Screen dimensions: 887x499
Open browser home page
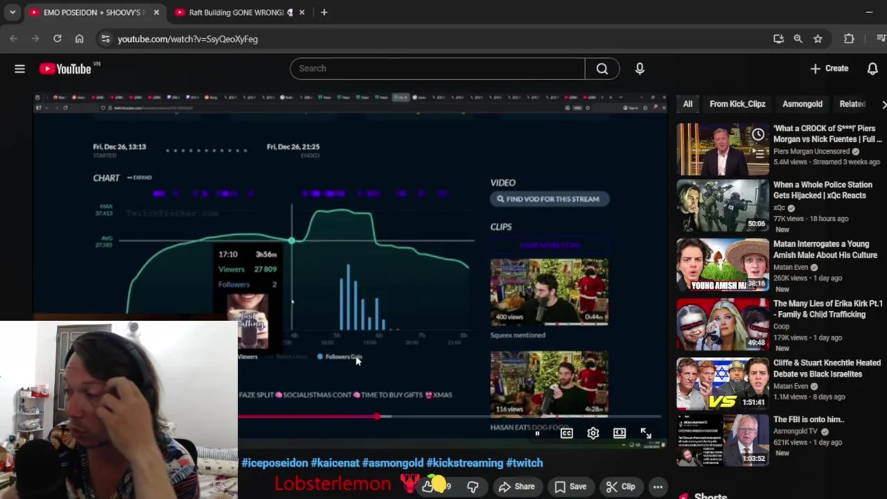point(79,39)
